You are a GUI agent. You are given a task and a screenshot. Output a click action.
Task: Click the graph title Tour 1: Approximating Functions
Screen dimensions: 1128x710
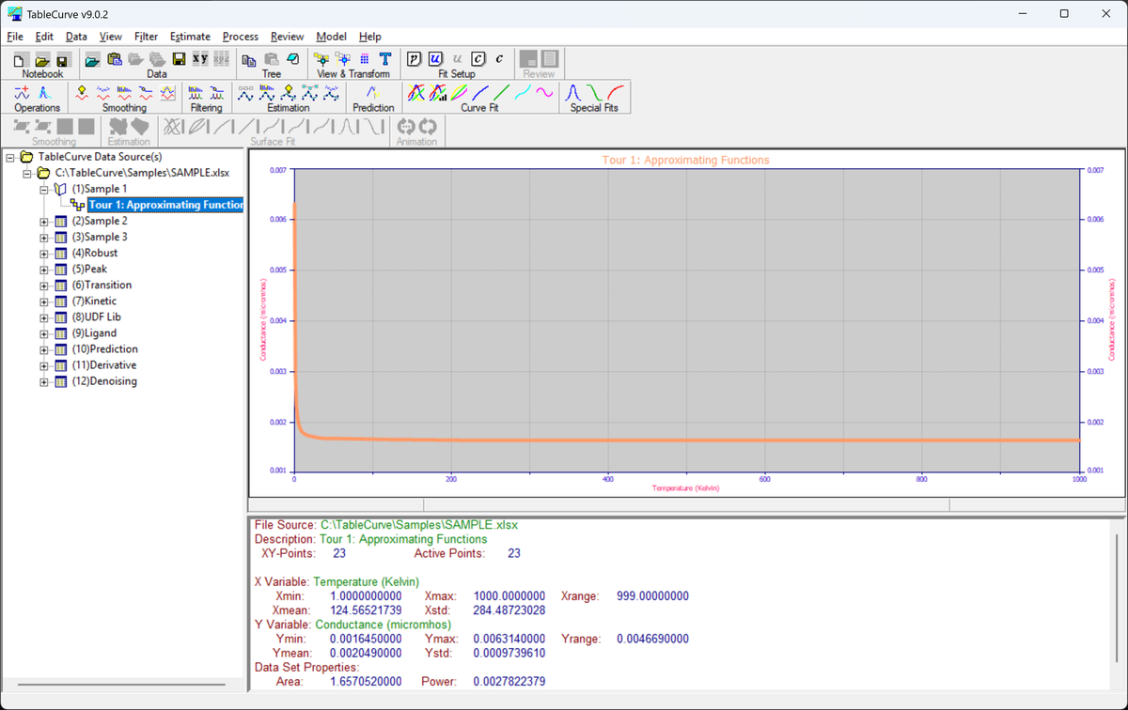pyautogui.click(x=686, y=161)
